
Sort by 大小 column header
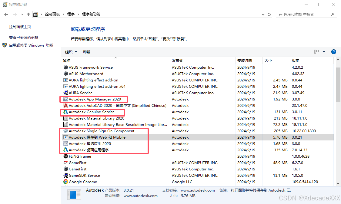tap(276, 60)
